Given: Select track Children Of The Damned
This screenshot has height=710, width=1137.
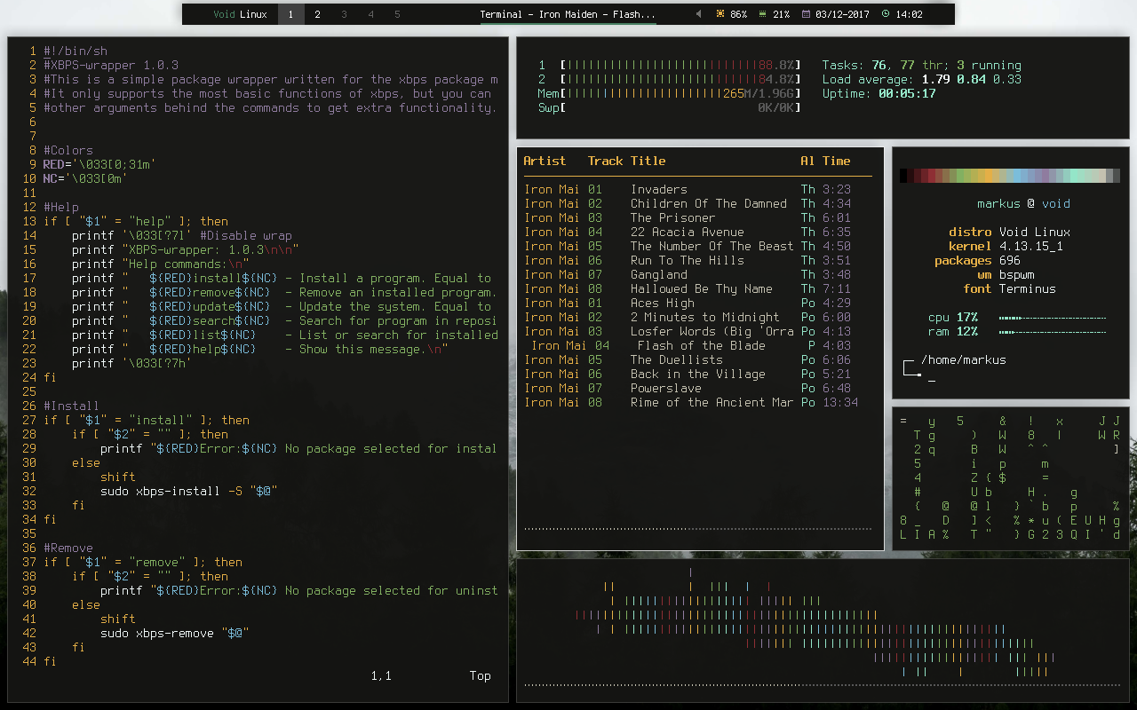Looking at the screenshot, I should pyautogui.click(x=698, y=203).
